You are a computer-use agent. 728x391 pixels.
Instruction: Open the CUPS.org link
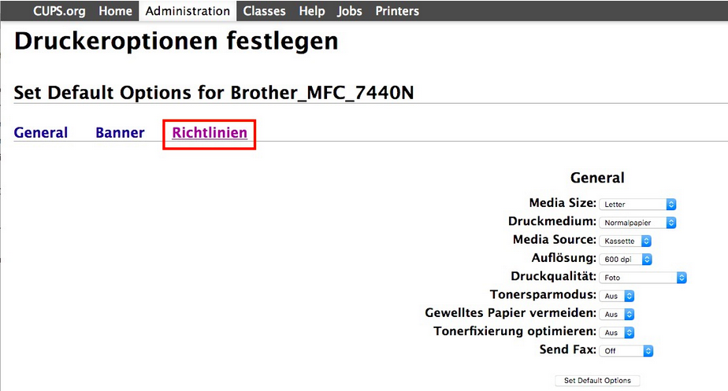tap(59, 11)
